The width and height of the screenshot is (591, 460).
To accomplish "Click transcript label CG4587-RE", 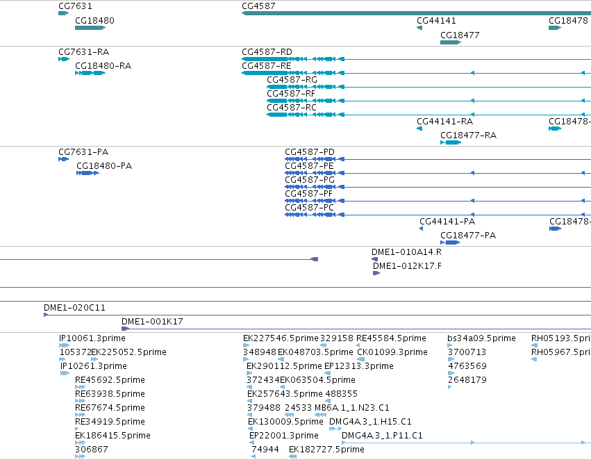I will pyautogui.click(x=267, y=65).
